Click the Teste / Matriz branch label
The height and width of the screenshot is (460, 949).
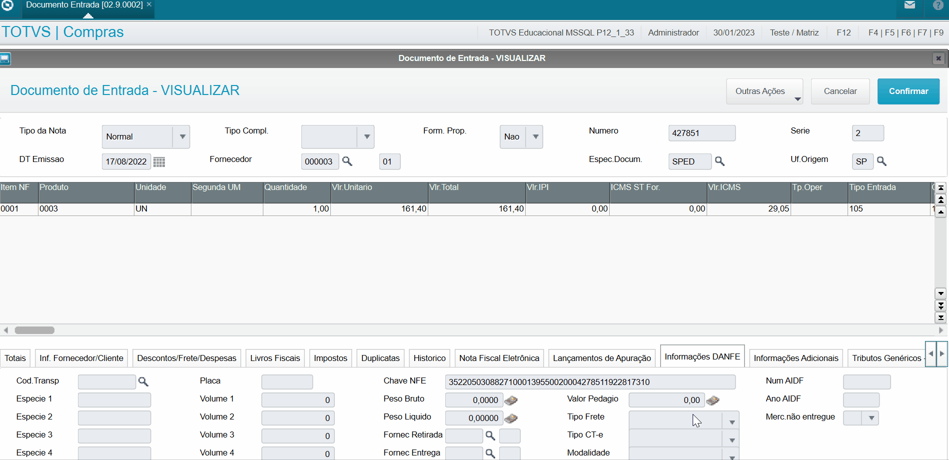pyautogui.click(x=794, y=32)
